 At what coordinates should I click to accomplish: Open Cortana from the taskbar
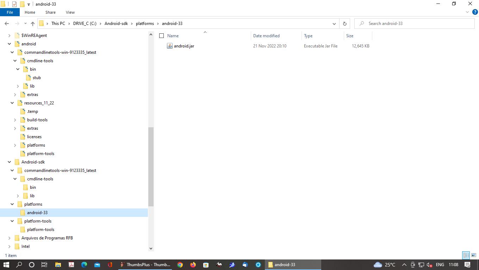(32, 265)
